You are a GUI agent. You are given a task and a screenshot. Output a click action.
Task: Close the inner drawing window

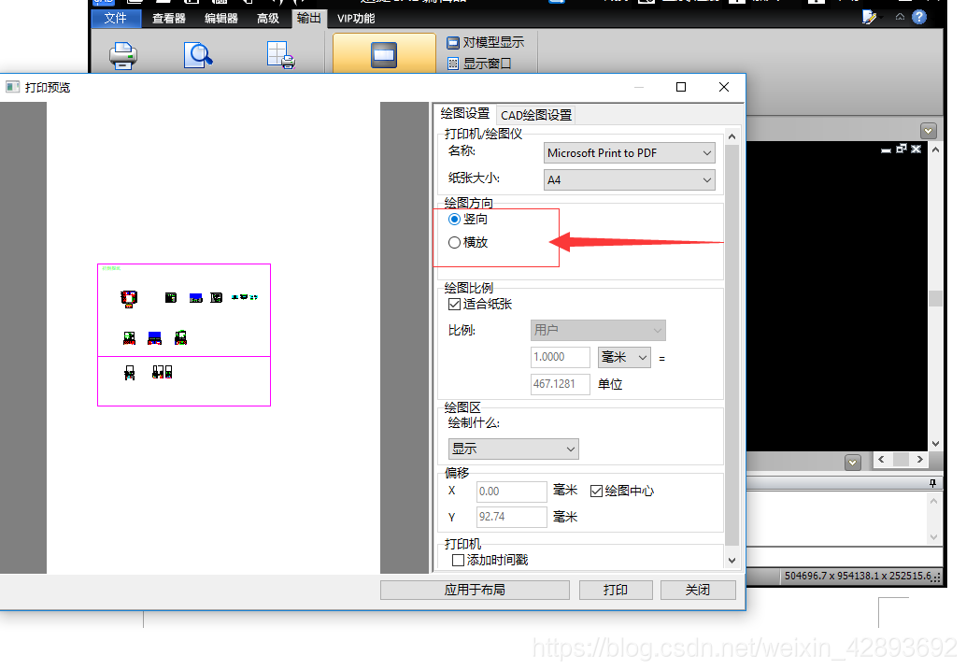[x=916, y=149]
